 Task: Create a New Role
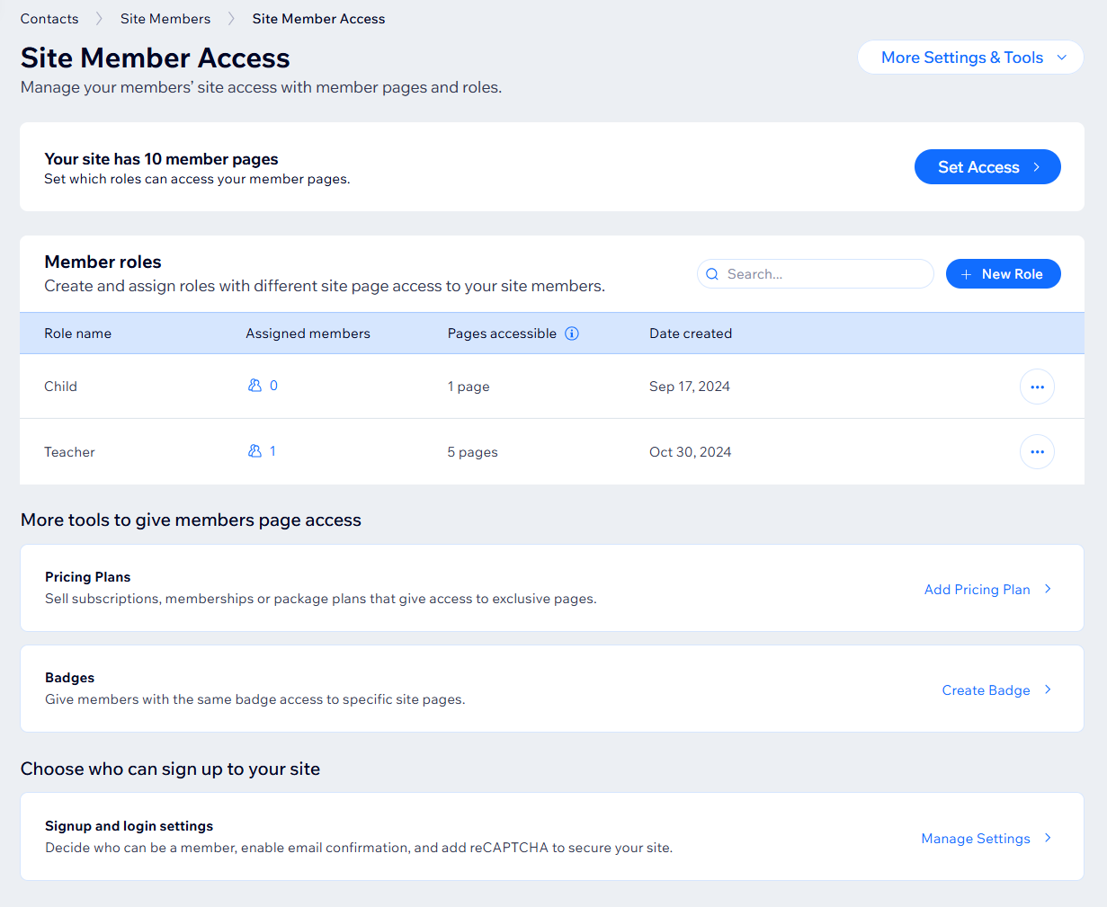click(x=1003, y=274)
